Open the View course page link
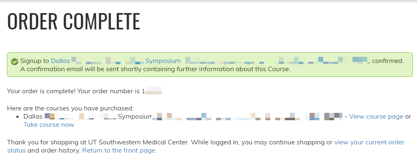Screen dimensions: 417x164 [x=376, y=117]
